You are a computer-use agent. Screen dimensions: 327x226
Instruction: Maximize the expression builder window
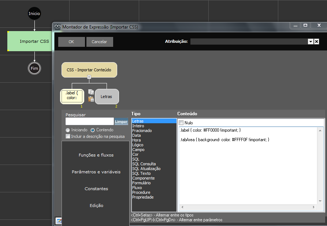pyautogui.click(x=305, y=25)
